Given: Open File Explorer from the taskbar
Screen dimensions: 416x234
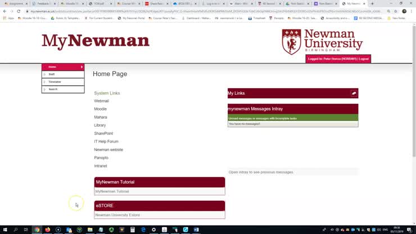Looking at the screenshot, I should tap(90, 229).
